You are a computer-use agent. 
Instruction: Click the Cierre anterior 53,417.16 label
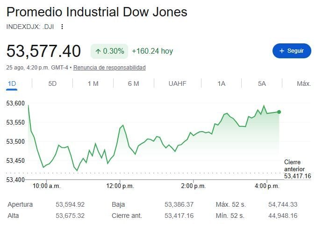pyautogui.click(x=297, y=169)
